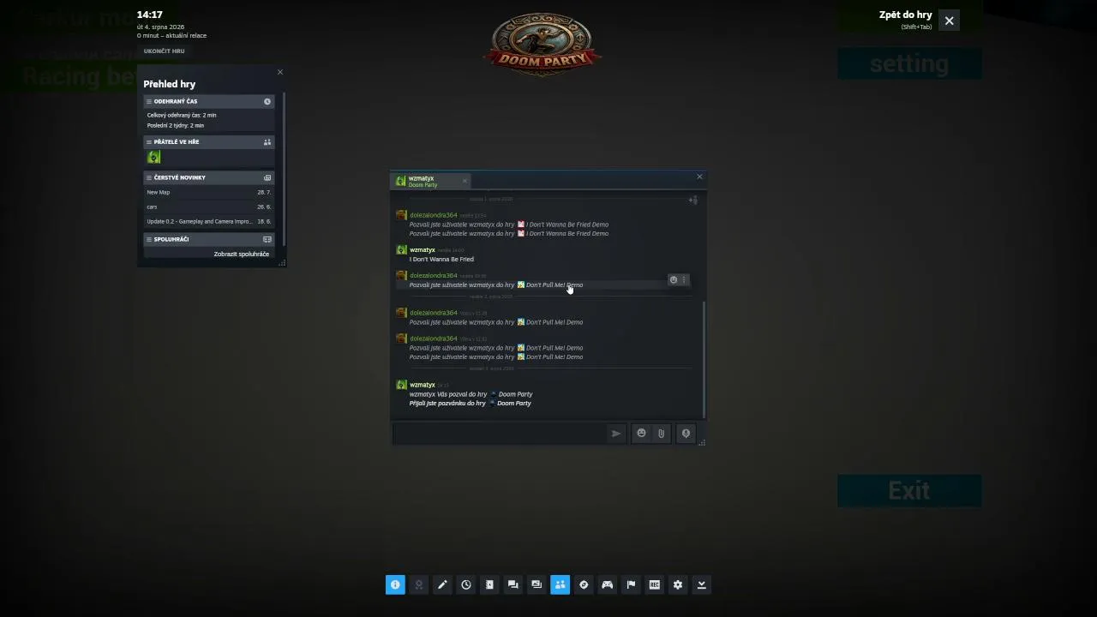The width and height of the screenshot is (1097, 617).
Task: Click the friends icon in Přátelé ve hře header
Action: (x=267, y=142)
